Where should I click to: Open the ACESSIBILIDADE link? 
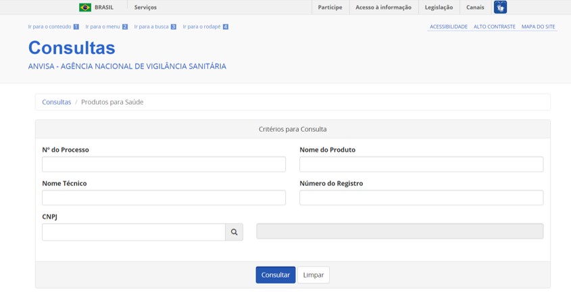(x=449, y=26)
